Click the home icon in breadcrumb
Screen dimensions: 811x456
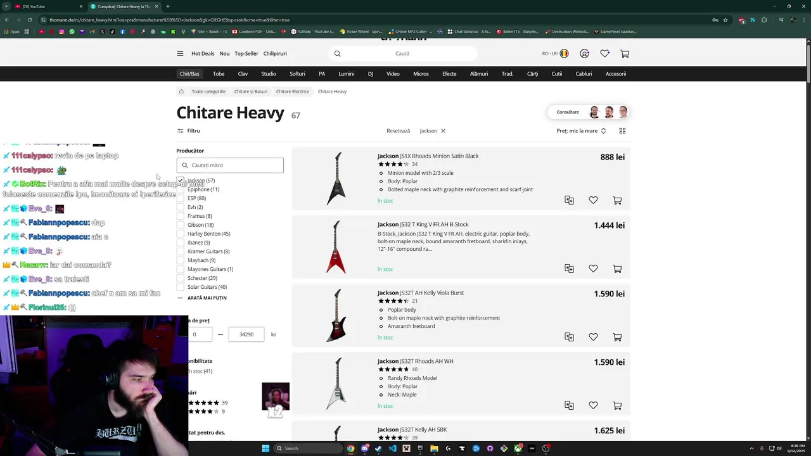(181, 91)
